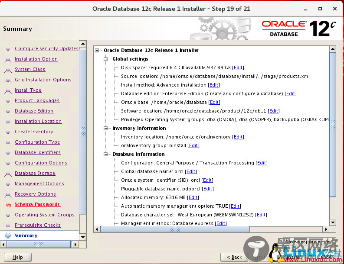Click the up arrow of step list scrollbar

pos(83,44)
